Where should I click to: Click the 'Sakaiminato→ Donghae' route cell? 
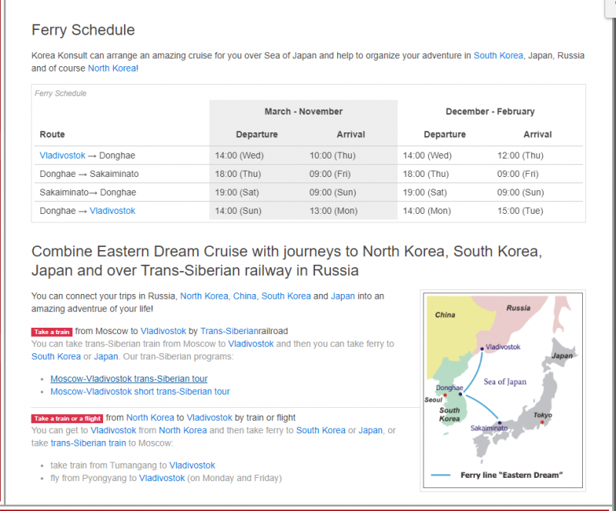[x=88, y=192]
